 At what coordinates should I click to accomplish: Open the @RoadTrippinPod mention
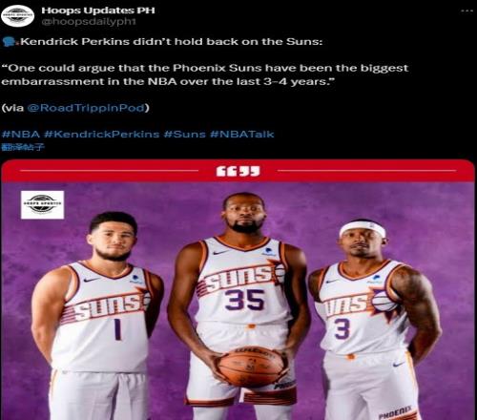[x=86, y=108]
